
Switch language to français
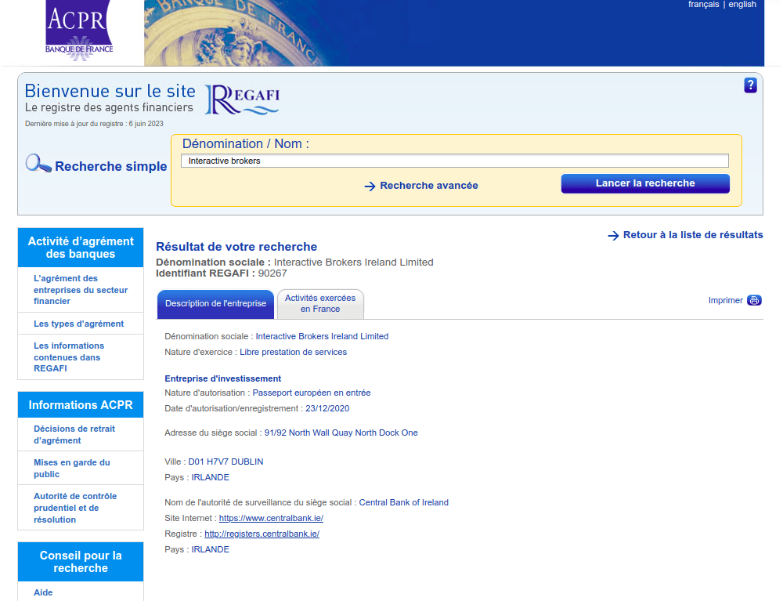pos(703,5)
